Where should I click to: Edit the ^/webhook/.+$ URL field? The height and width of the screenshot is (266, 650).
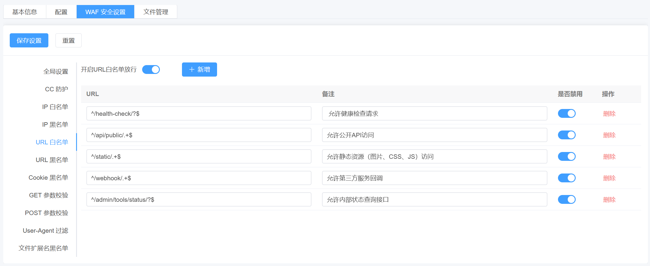click(199, 178)
